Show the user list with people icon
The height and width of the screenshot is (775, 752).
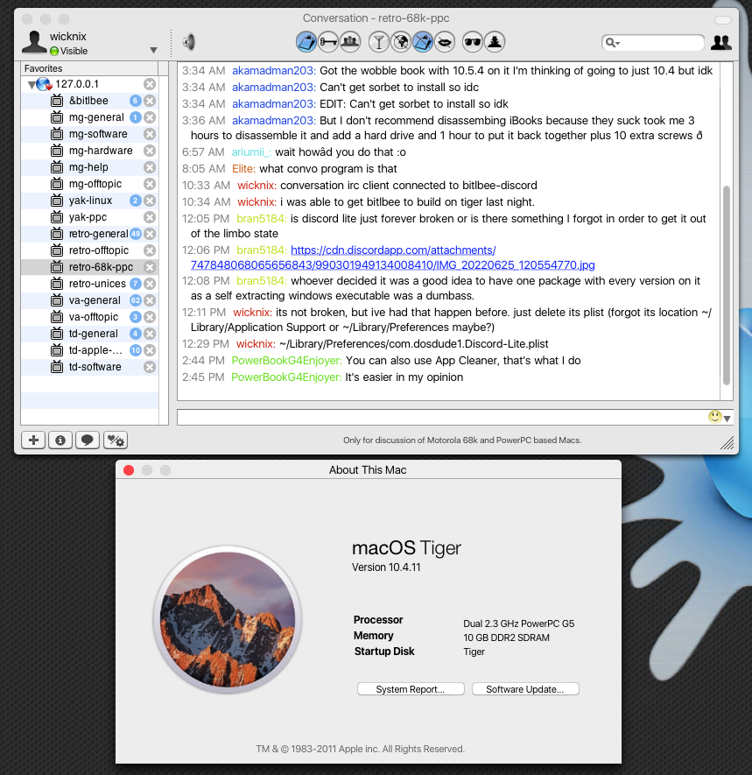click(720, 43)
